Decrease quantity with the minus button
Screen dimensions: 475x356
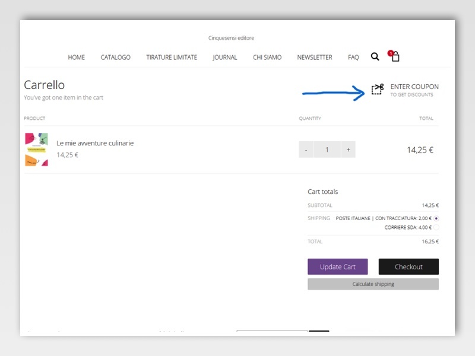click(x=306, y=150)
